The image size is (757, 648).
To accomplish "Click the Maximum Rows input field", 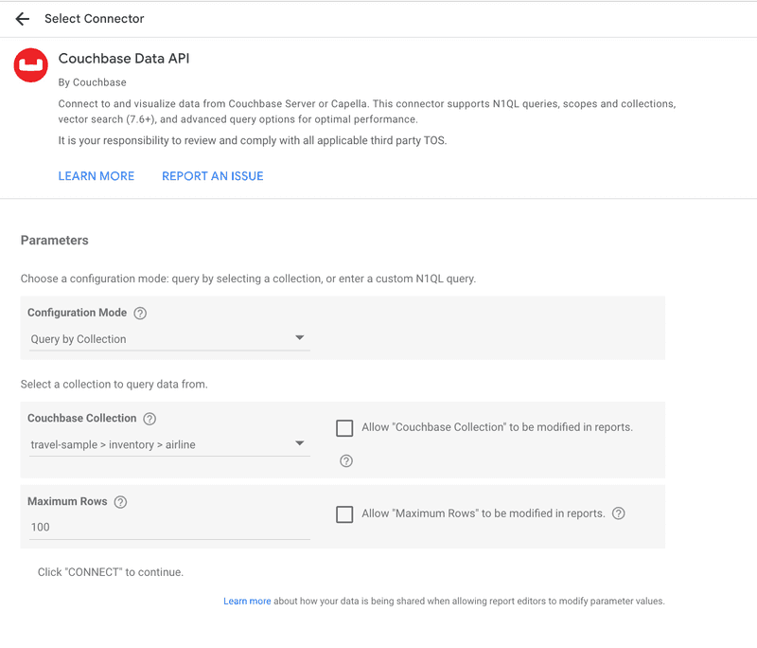I will [169, 527].
